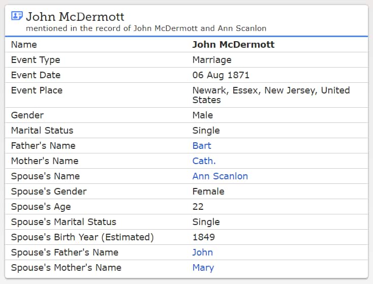Click the Spouse's Age value 22

[198, 207]
